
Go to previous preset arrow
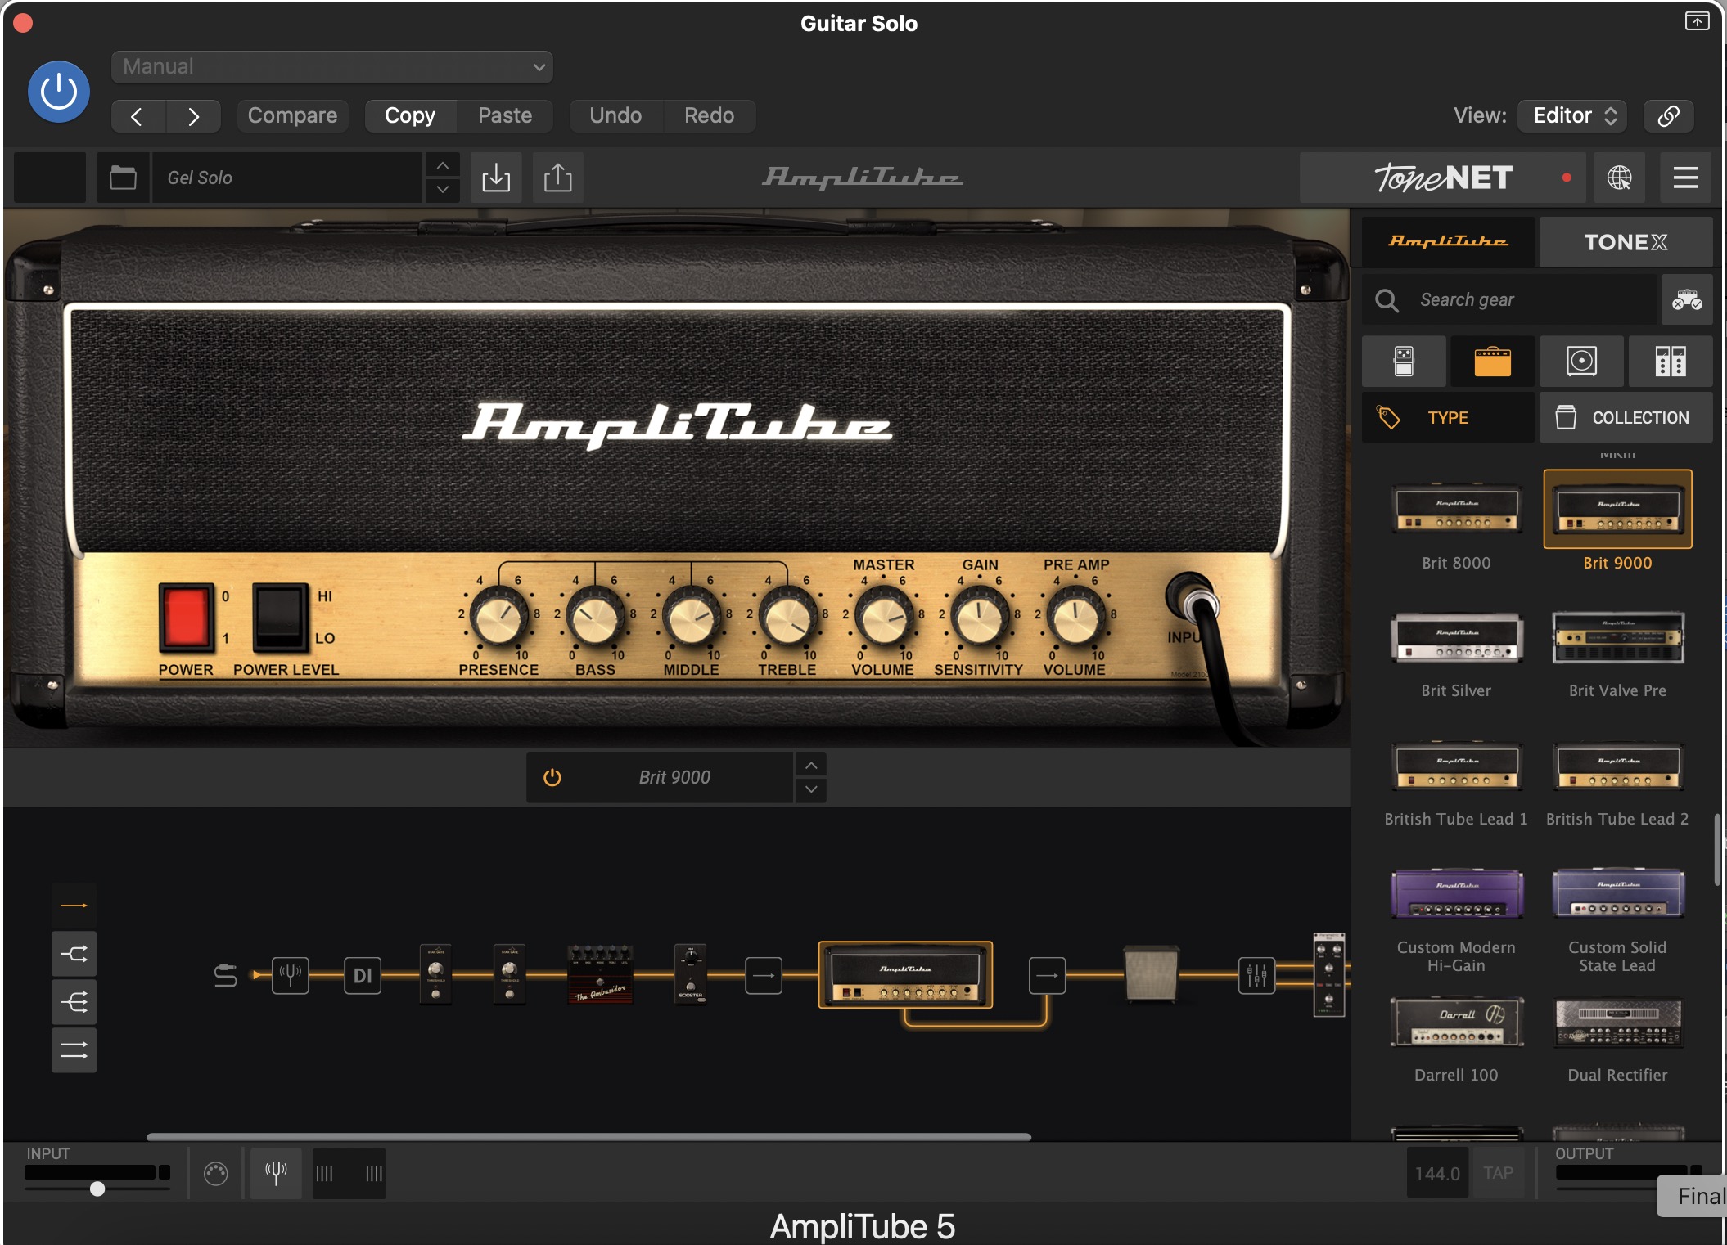tap(138, 116)
